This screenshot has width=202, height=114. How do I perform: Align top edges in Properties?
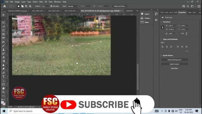coord(178,47)
